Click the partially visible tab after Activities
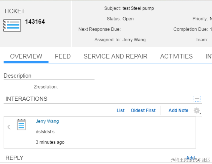The height and width of the screenshot is (164, 212). (x=209, y=56)
